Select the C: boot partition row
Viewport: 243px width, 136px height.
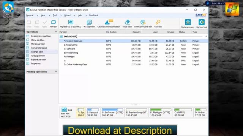[x=133, y=60]
